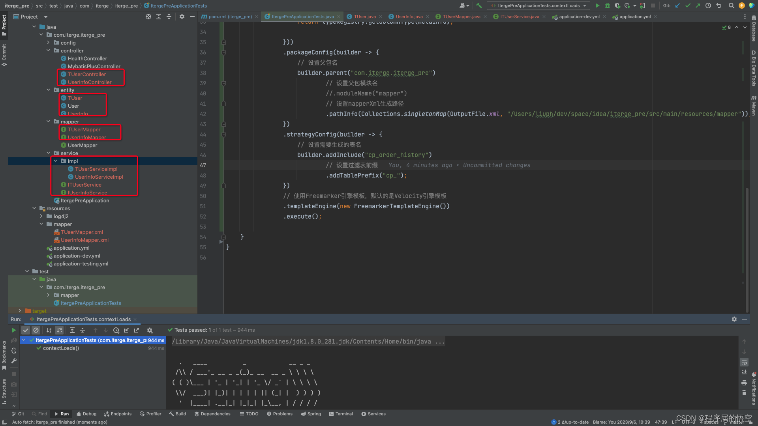Toggle Maven tool window on right edge
Viewport: 758px width, 426px height.
tap(754, 105)
